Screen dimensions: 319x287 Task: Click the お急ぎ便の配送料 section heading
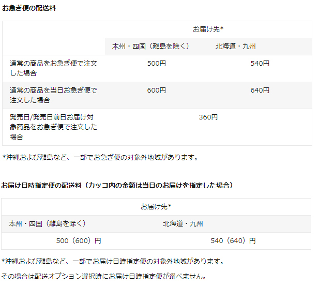(x=29, y=9)
